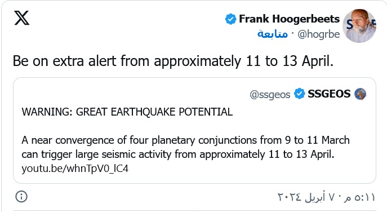The width and height of the screenshot is (387, 212).
Task: Click the Arabic follow link متابعة
Action: tap(273, 34)
